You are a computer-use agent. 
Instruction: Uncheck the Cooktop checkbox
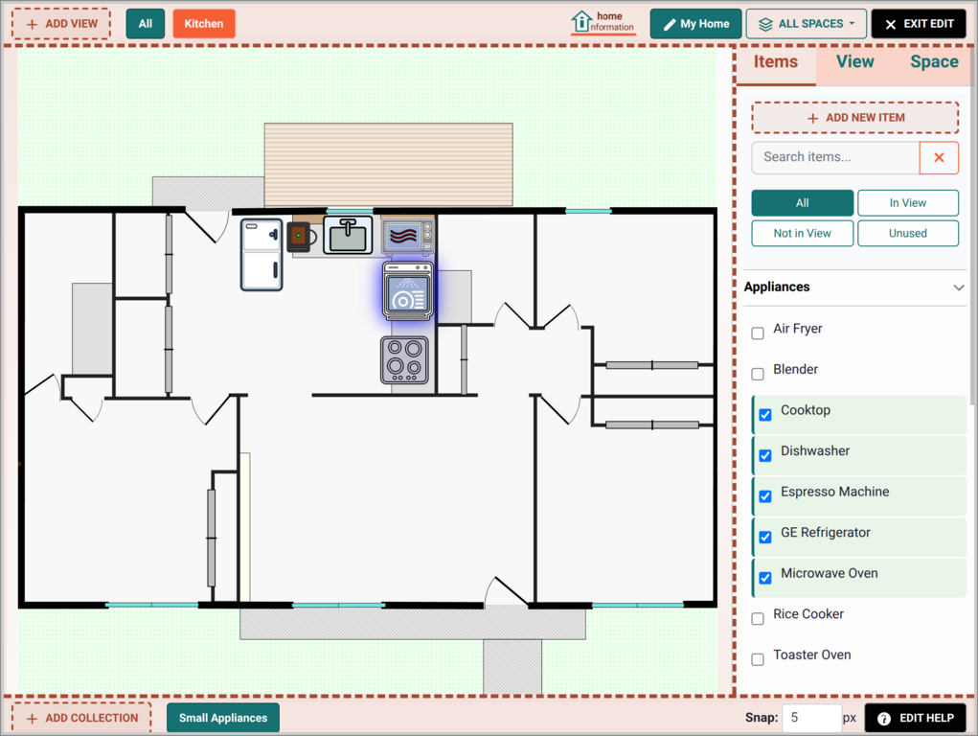765,415
